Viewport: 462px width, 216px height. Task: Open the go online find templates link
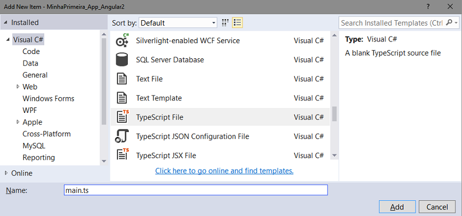pos(224,171)
